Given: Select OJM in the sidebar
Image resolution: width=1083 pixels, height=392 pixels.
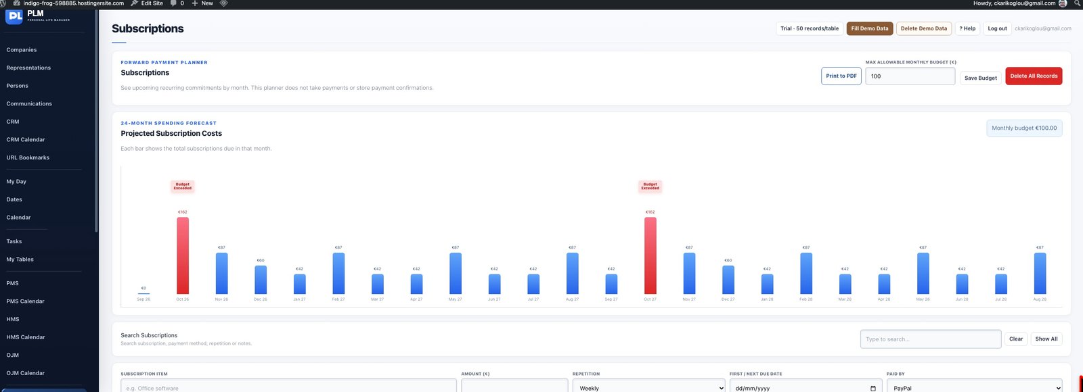Looking at the screenshot, I should [13, 355].
